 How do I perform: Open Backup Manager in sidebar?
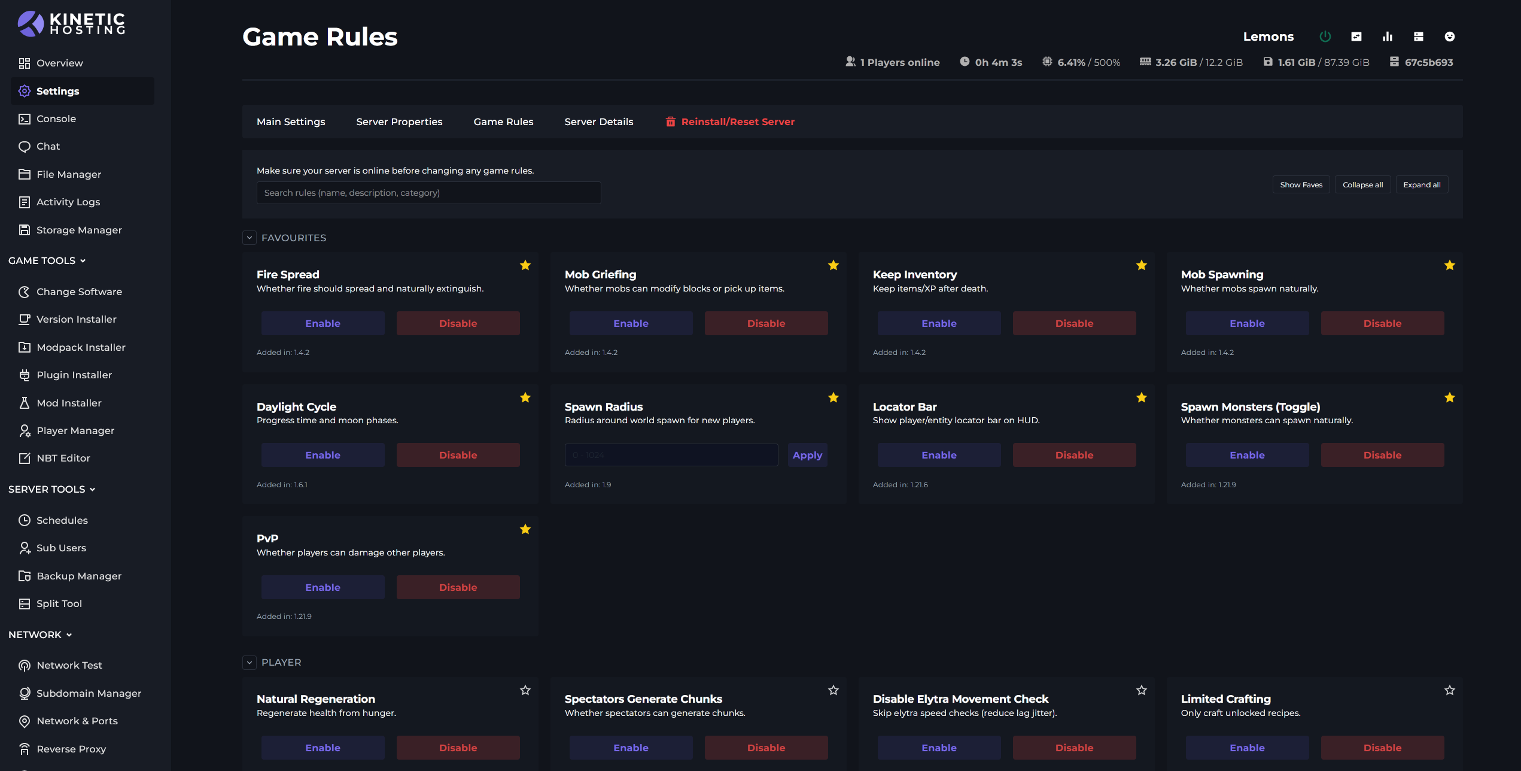78,576
